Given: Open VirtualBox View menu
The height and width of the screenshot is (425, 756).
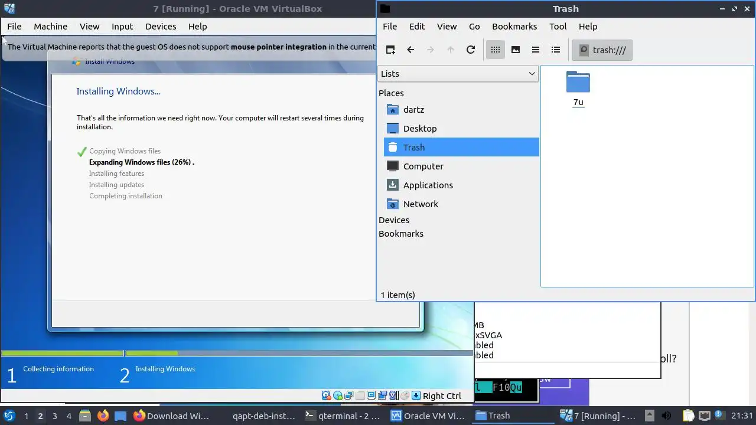Looking at the screenshot, I should [89, 26].
